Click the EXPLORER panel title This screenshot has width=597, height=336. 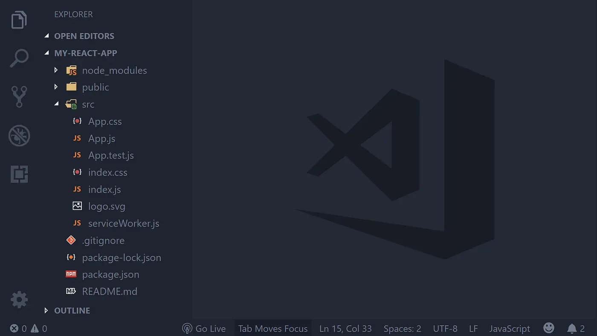73,14
